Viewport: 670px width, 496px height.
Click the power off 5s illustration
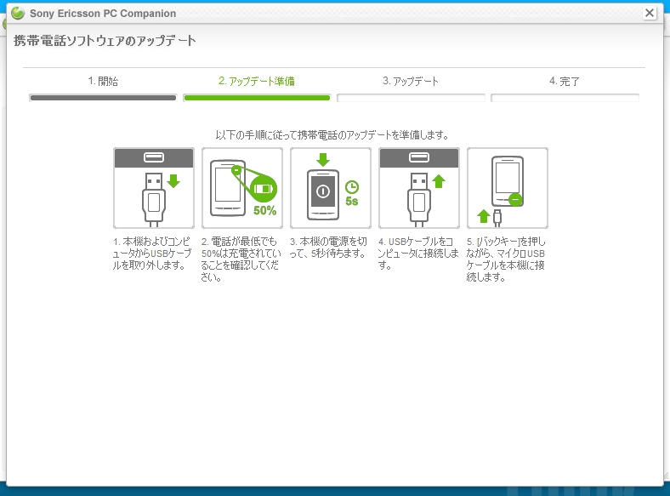[331, 188]
